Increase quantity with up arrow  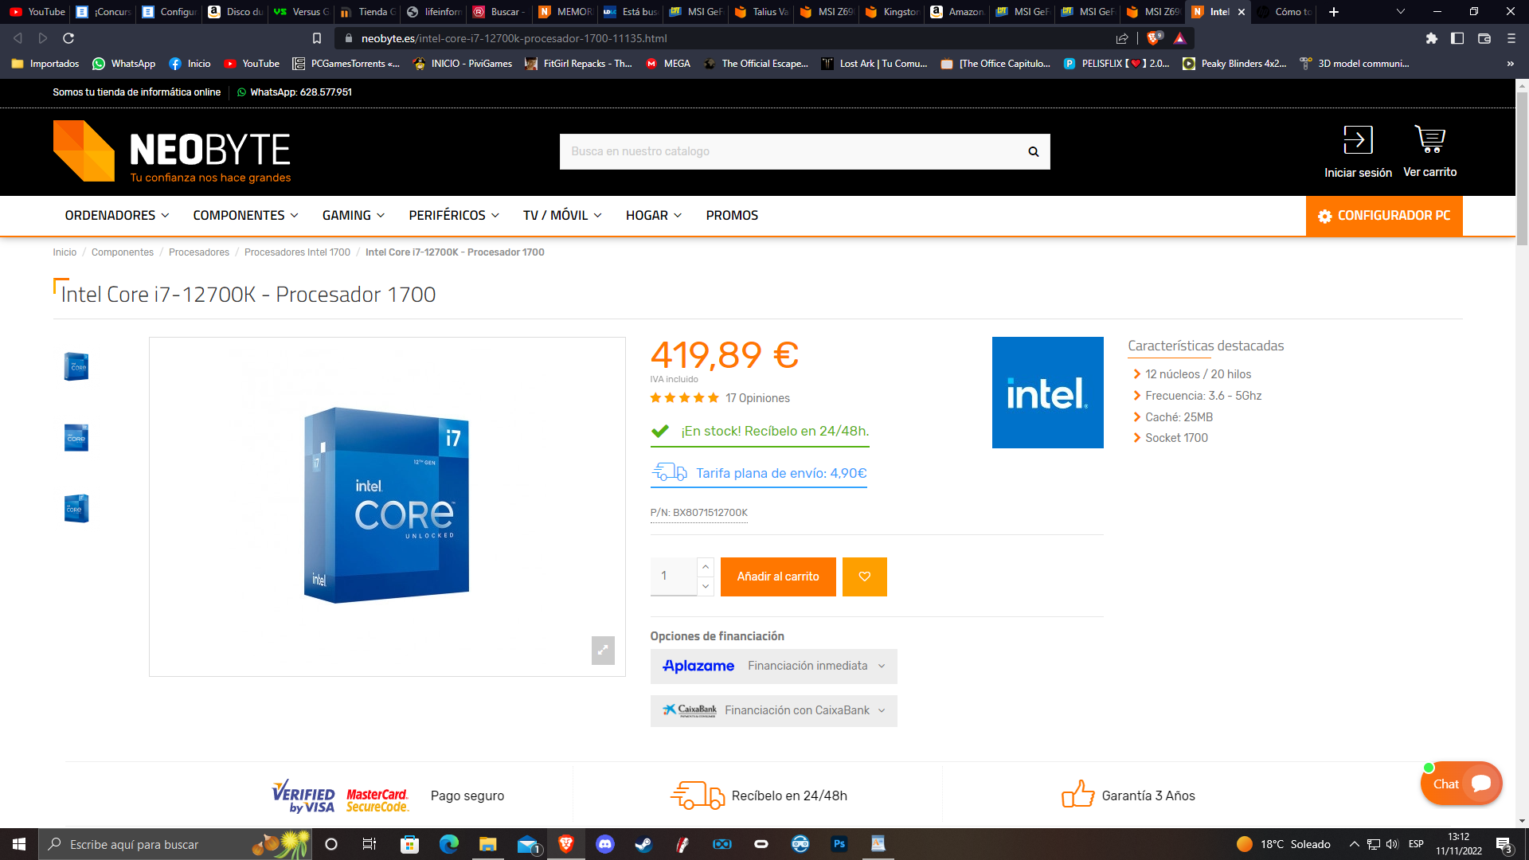705,567
